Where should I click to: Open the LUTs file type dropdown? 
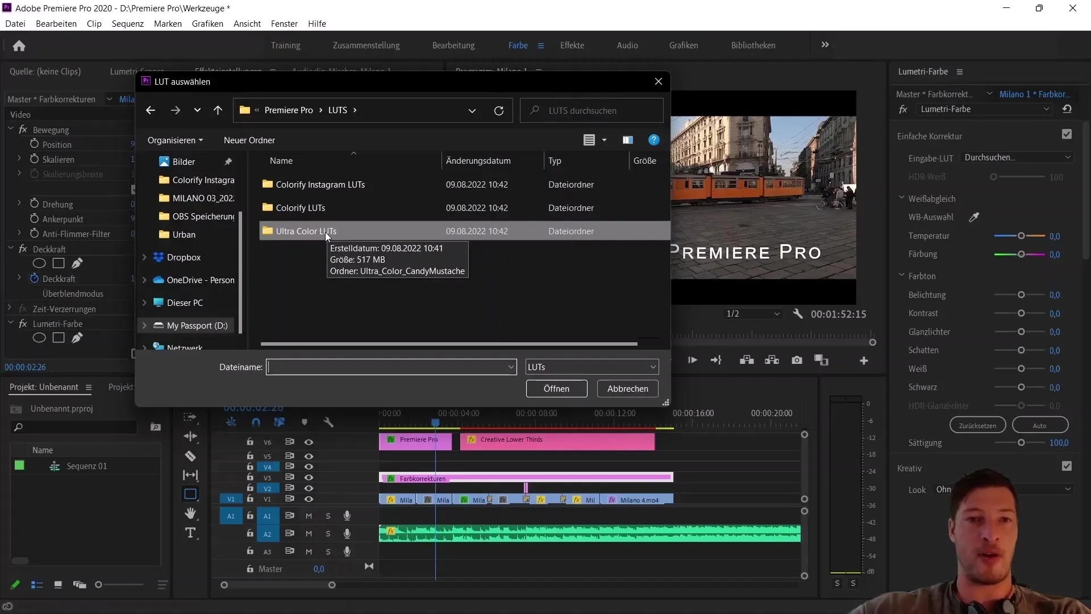coord(592,367)
